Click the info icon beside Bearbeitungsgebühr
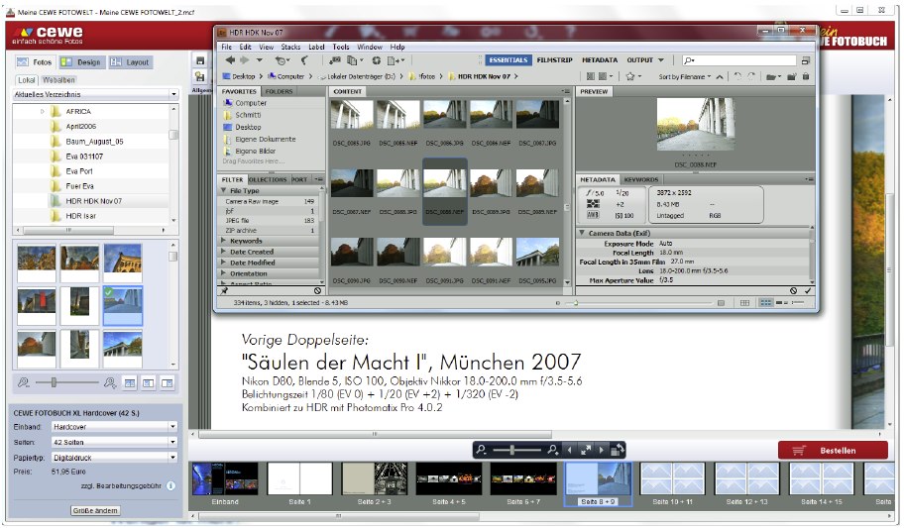This screenshot has height=528, width=904. [170, 486]
